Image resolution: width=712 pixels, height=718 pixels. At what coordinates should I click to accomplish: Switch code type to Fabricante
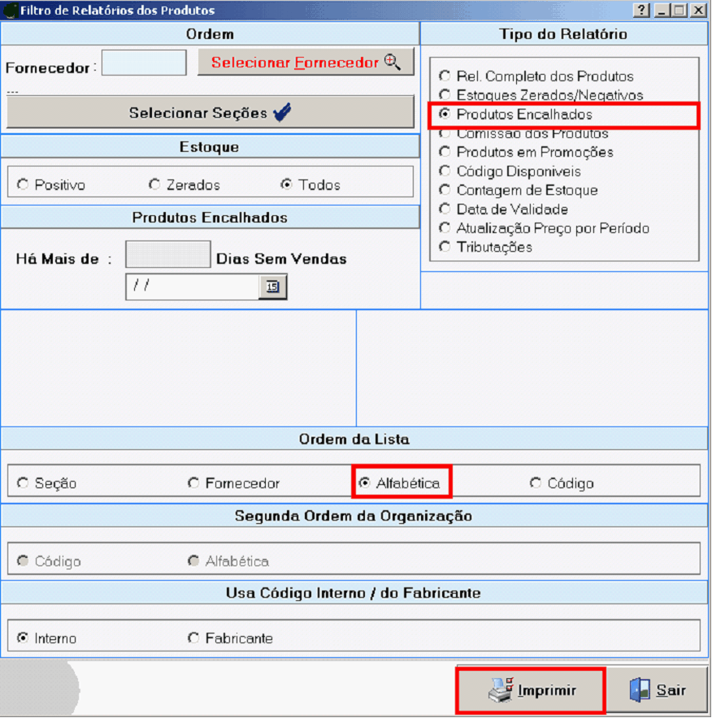[193, 638]
